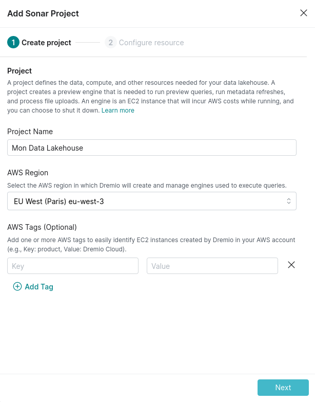Click the plus icon beside Add Tag
The image size is (315, 402).
(17, 287)
